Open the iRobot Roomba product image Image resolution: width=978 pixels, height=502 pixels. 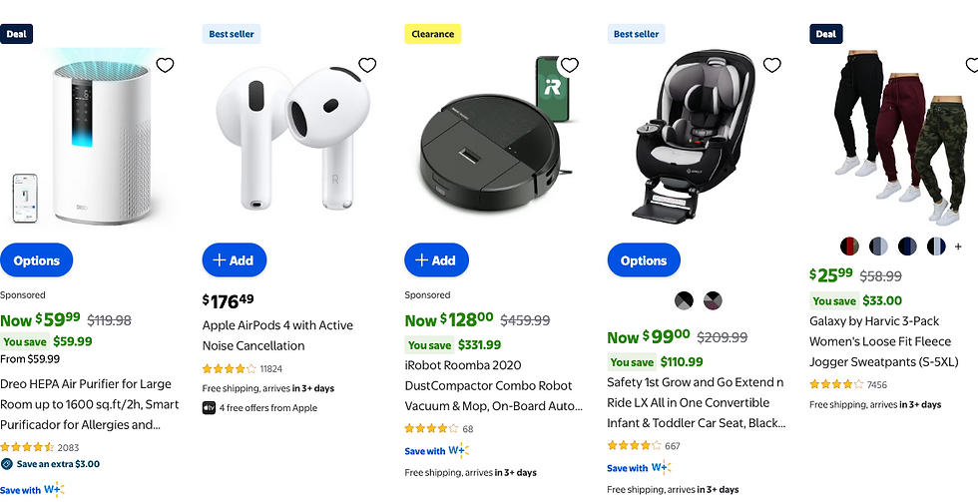(491, 135)
